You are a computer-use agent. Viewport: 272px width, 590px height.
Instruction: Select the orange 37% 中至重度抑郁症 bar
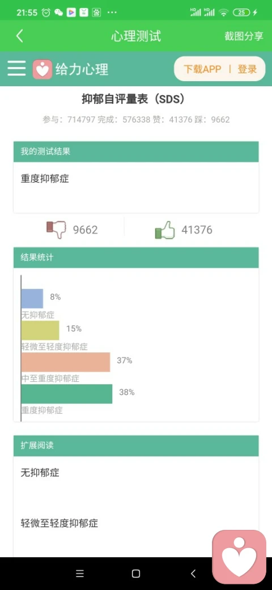(66, 362)
